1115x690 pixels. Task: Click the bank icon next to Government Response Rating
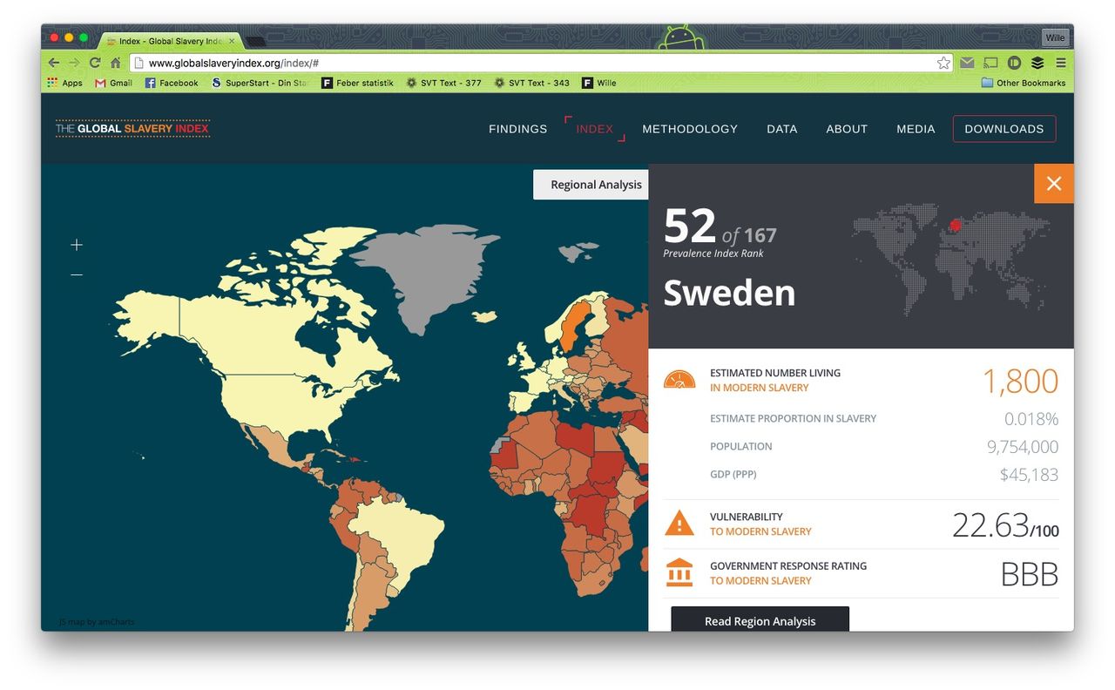pyautogui.click(x=679, y=572)
